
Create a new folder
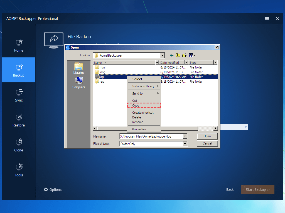click(184, 55)
